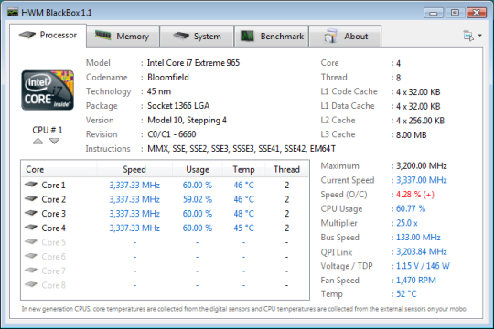Click the export report icon at top right
This screenshot has width=494, height=329.
tap(468, 36)
